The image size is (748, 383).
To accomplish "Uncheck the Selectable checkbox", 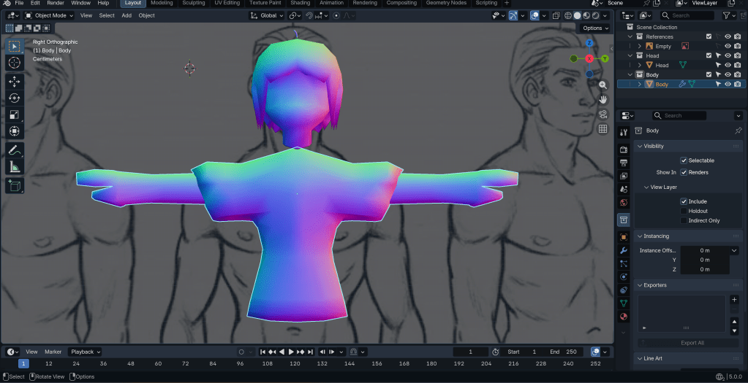I will point(684,160).
